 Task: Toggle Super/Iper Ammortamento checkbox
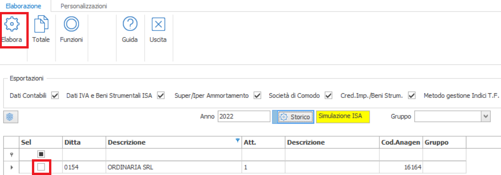point(257,95)
